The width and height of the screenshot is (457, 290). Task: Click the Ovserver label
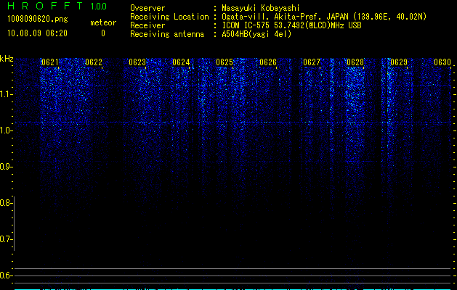147,8
